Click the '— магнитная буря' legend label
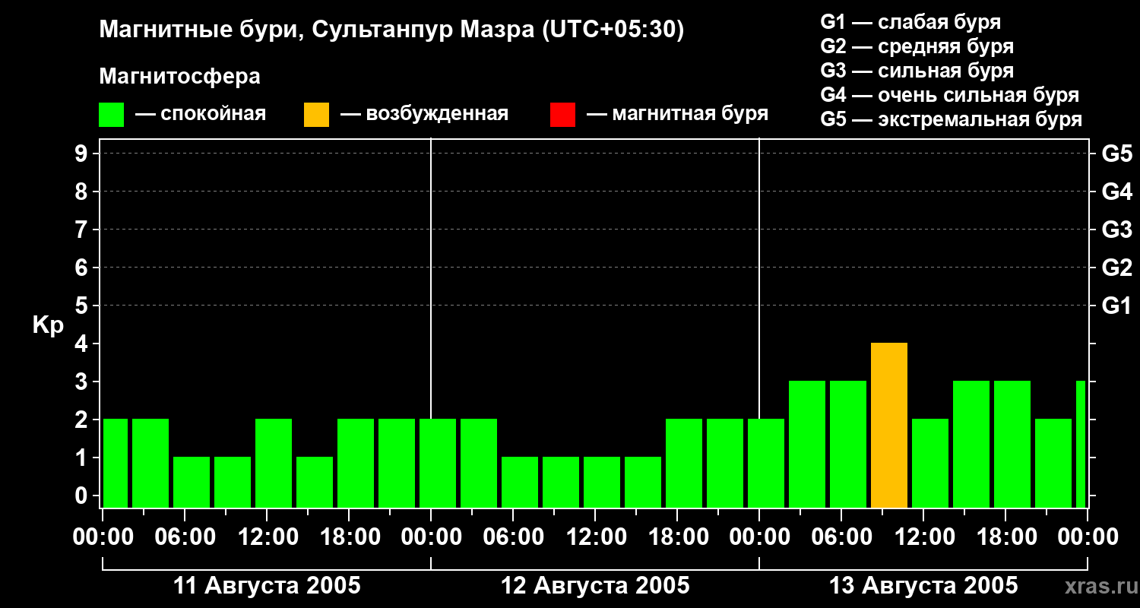 [x=678, y=114]
